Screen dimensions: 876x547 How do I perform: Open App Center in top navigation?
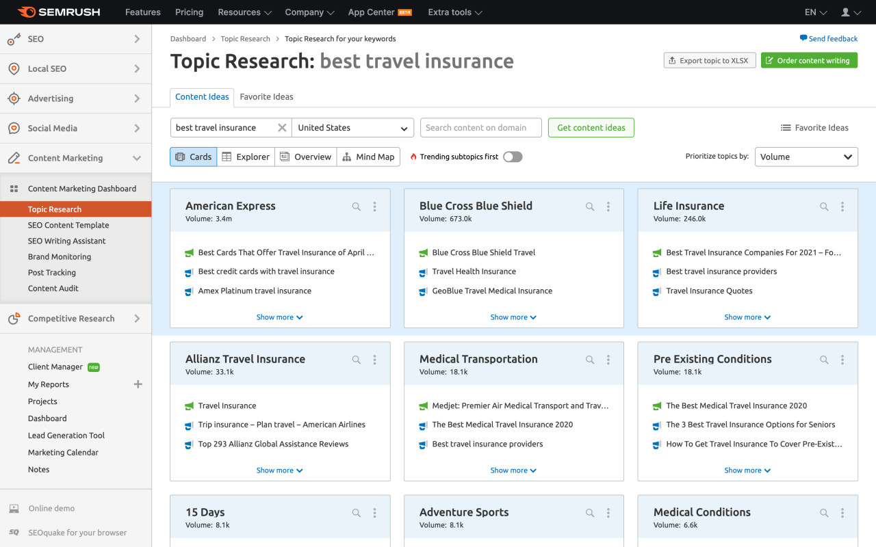pos(380,12)
